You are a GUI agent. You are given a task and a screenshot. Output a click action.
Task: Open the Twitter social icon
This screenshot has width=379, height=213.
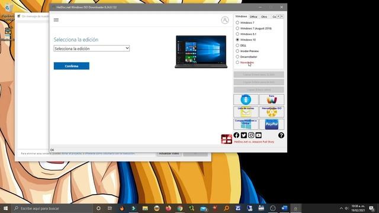click(x=243, y=135)
